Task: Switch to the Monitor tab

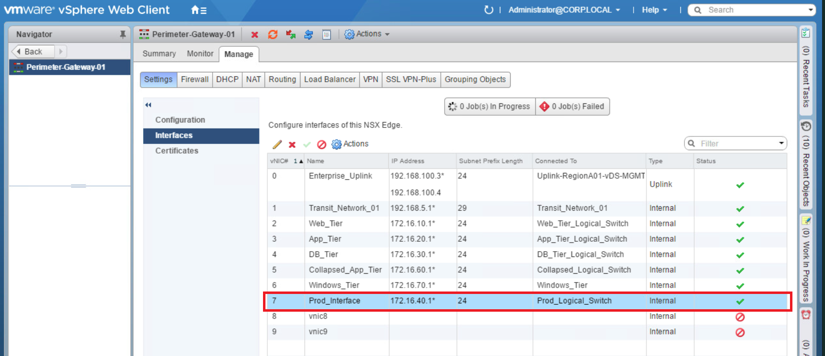Action: pyautogui.click(x=200, y=54)
